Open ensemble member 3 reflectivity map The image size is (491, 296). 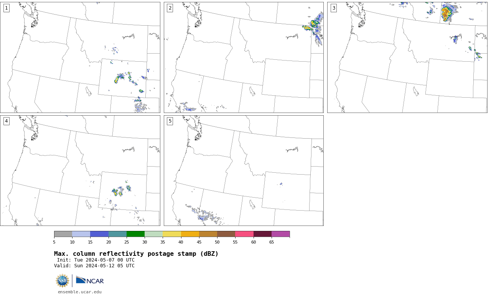[x=407, y=57]
